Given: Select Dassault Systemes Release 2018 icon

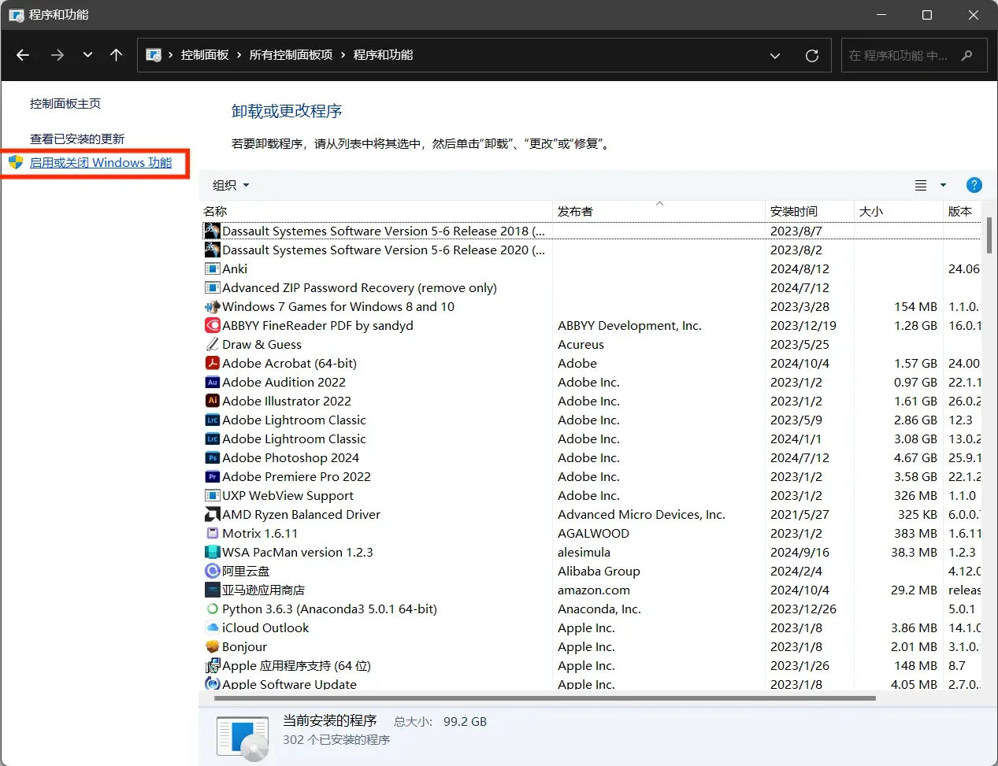Looking at the screenshot, I should pyautogui.click(x=212, y=231).
